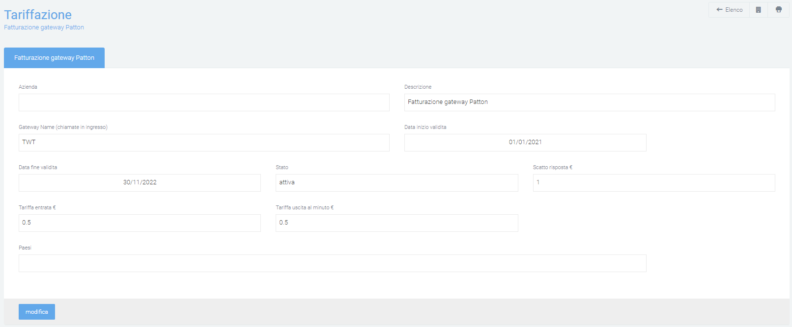
Task: Click the Stato label
Action: pyautogui.click(x=282, y=167)
